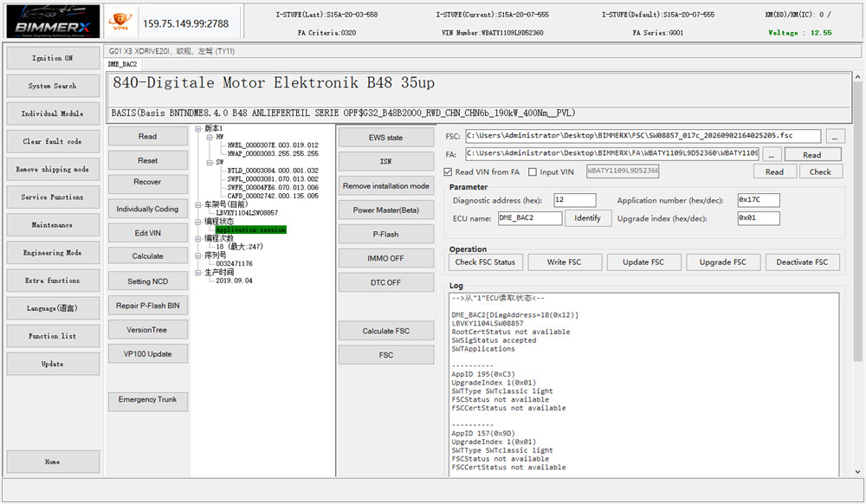Collapse the SW tree node
The height and width of the screenshot is (504, 866).
210,162
